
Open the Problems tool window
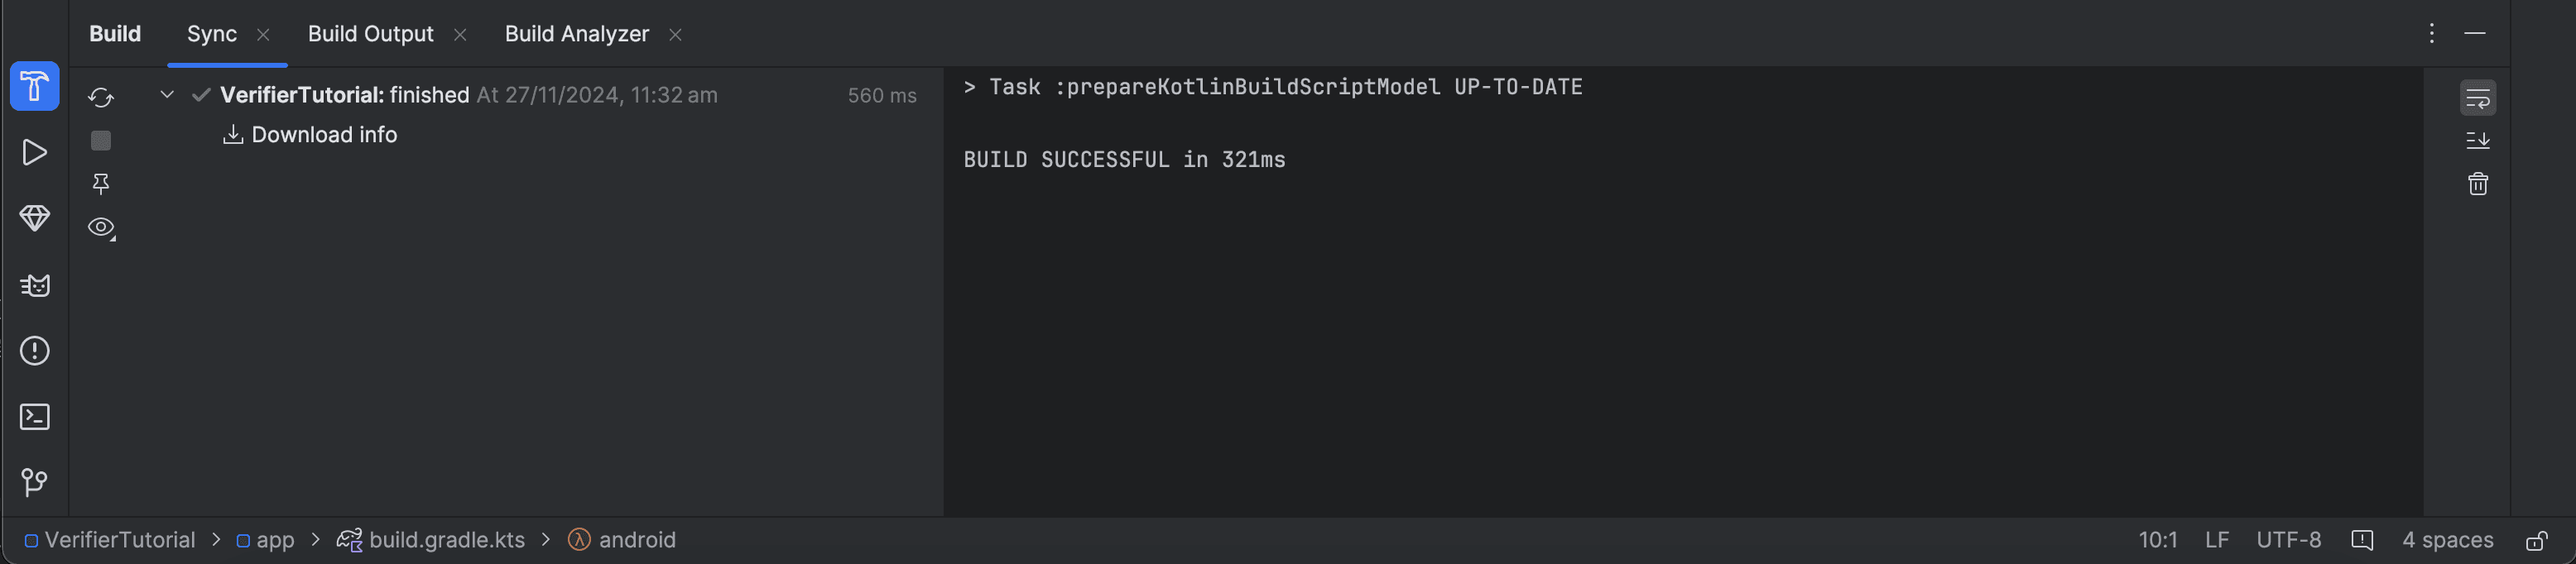pos(34,351)
